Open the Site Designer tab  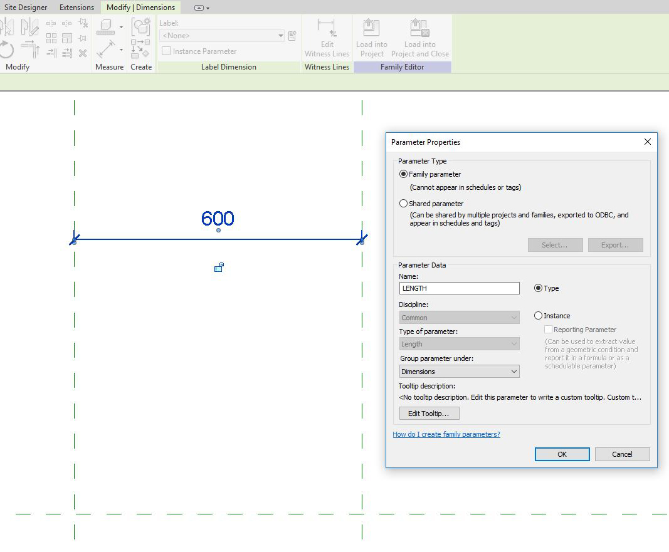(25, 7)
